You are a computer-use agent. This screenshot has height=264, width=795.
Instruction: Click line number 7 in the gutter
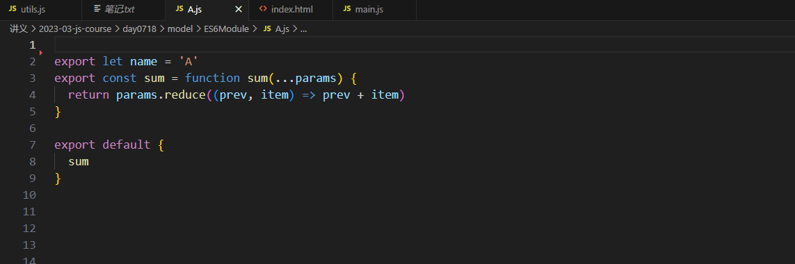coord(33,145)
